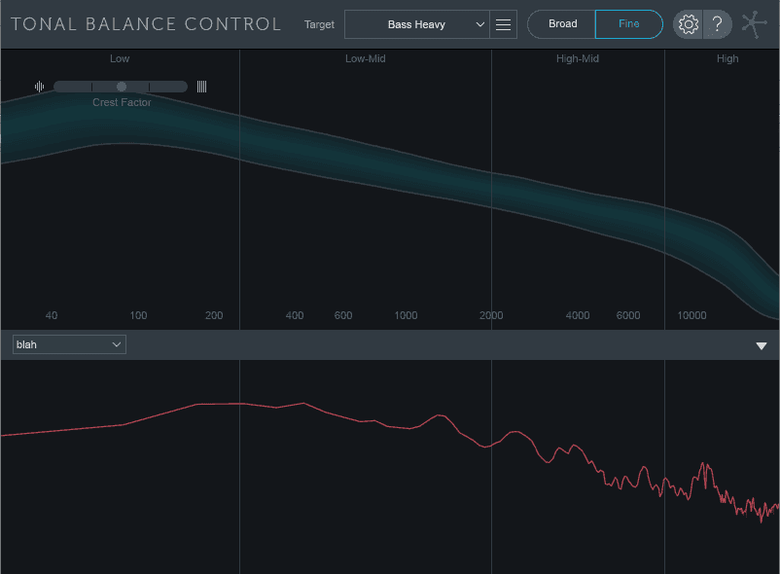
Task: Click the High band label
Action: coord(727,58)
